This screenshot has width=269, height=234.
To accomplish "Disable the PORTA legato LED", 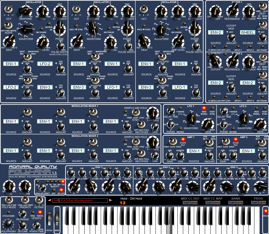I will [x=40, y=212].
